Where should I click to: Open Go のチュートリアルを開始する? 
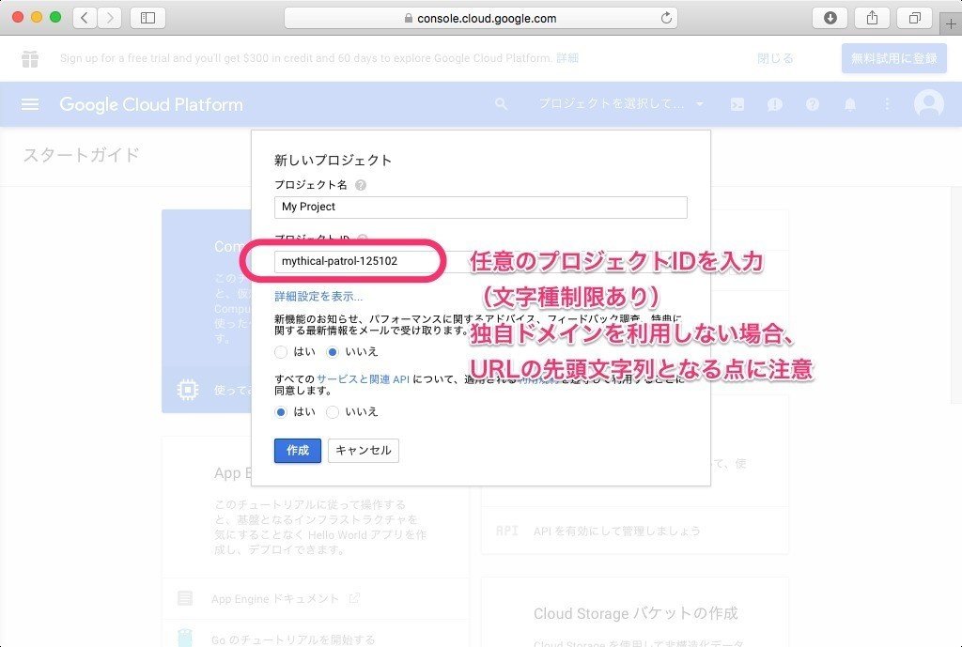coord(293,639)
